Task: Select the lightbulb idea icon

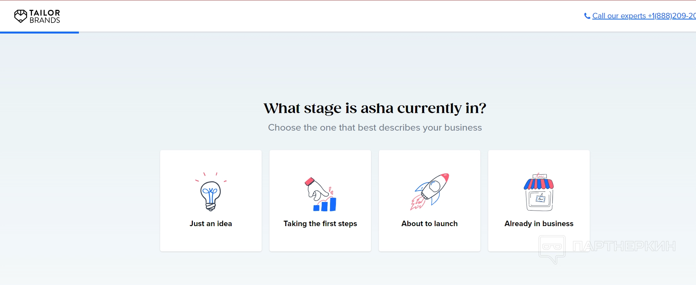Action: click(211, 193)
